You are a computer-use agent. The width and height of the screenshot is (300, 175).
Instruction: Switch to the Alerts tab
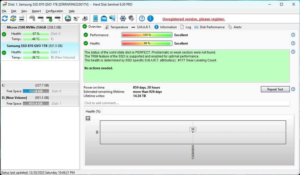click(235, 27)
